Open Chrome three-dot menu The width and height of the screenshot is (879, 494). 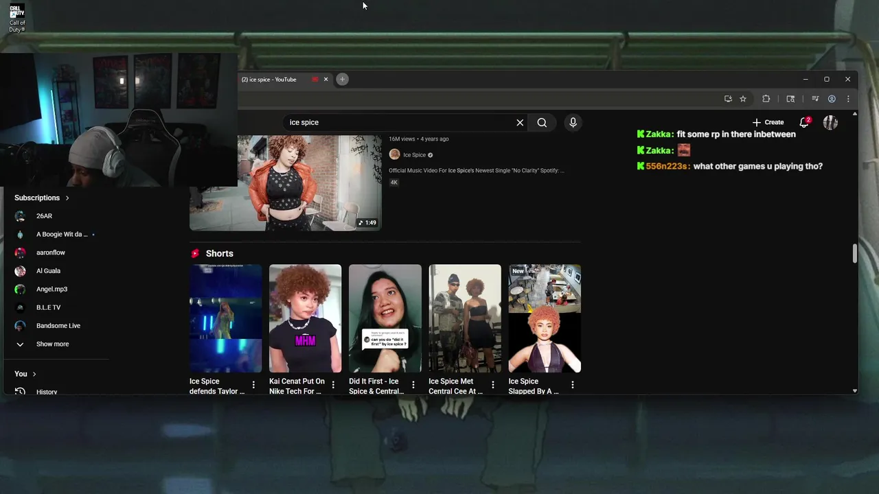point(848,99)
